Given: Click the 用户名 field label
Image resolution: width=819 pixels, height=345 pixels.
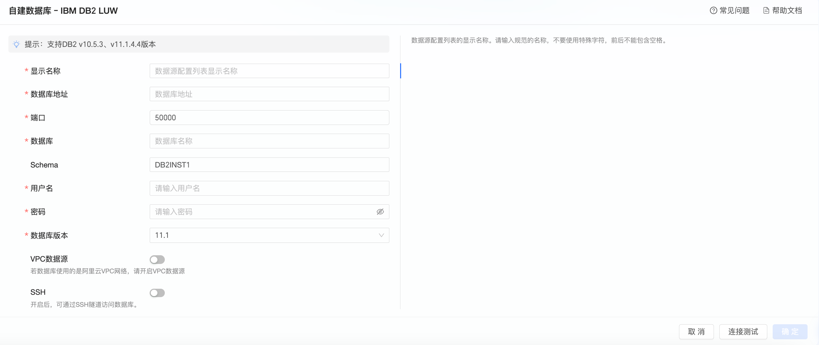Looking at the screenshot, I should point(42,188).
